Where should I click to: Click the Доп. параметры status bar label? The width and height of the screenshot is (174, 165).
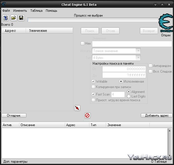click(x=15, y=162)
